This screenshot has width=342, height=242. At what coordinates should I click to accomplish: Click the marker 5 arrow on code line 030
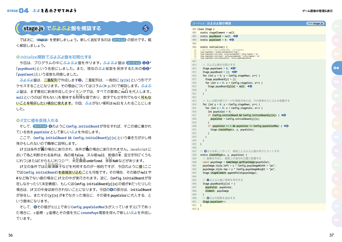(x=286, y=126)
